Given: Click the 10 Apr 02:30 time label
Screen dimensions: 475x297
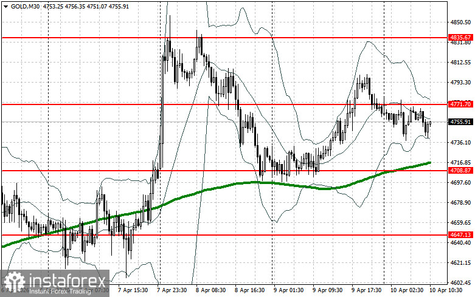Looking at the screenshot, I should 407,290.
